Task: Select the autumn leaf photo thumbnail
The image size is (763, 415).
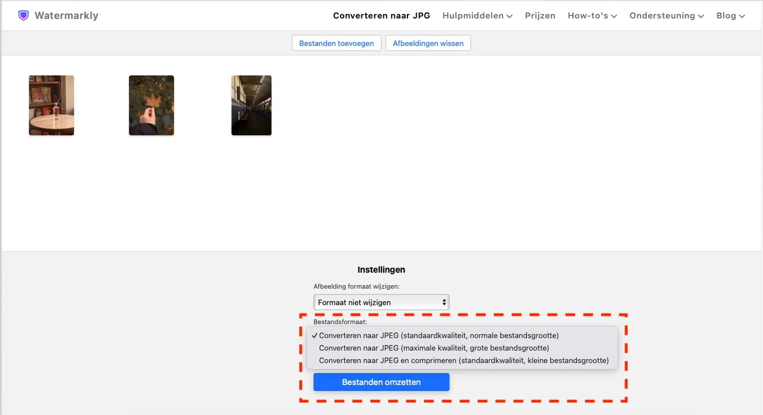Action: click(151, 105)
